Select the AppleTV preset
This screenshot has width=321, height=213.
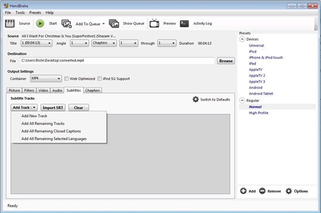click(255, 69)
